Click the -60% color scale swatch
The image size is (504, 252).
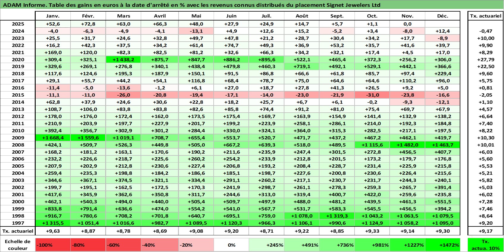(123, 245)
